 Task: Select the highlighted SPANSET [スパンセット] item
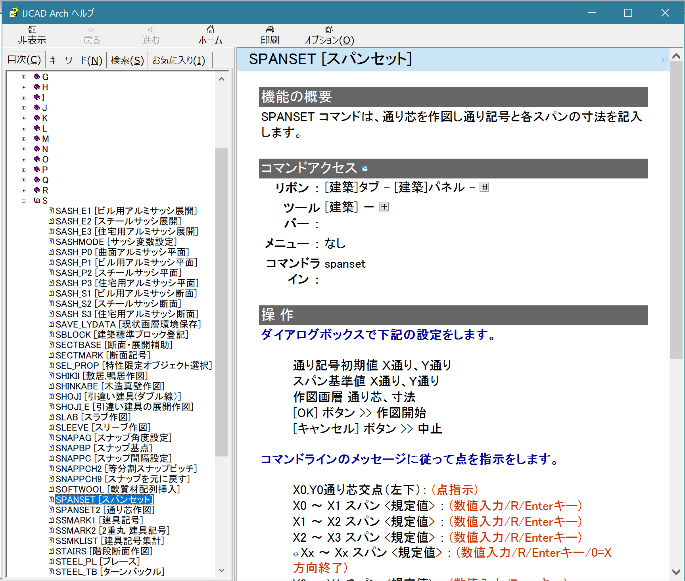(x=104, y=499)
